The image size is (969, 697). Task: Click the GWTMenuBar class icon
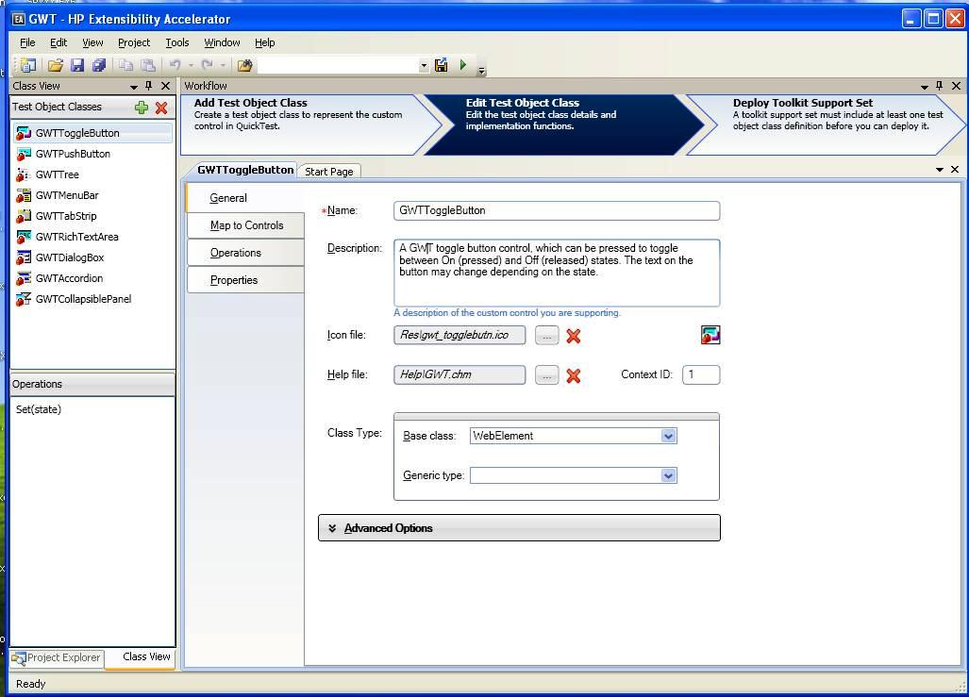click(24, 196)
